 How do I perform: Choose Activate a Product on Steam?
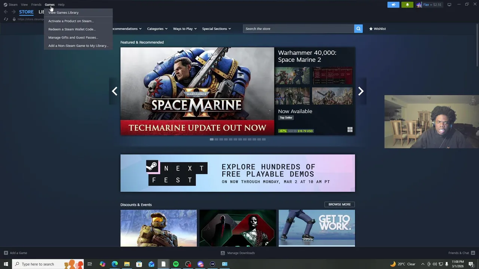[78, 21]
